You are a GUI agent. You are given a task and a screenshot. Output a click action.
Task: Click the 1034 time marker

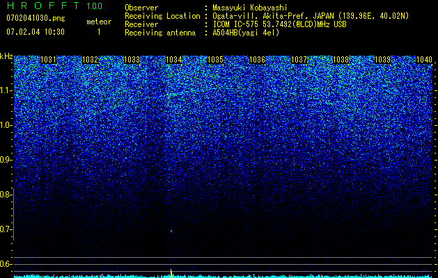point(174,60)
